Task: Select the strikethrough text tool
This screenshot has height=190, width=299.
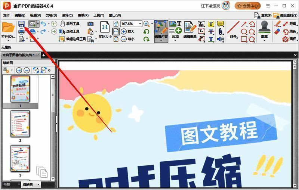Action: (211, 31)
